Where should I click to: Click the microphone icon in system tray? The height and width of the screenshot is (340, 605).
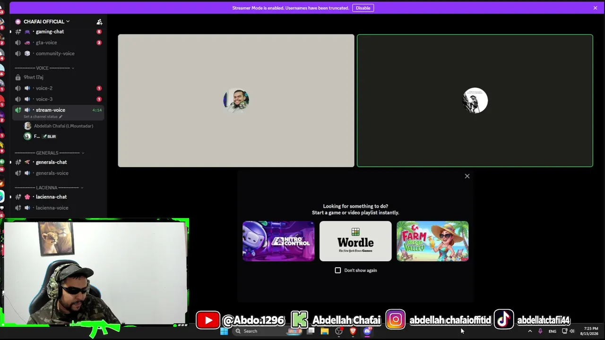click(540, 331)
